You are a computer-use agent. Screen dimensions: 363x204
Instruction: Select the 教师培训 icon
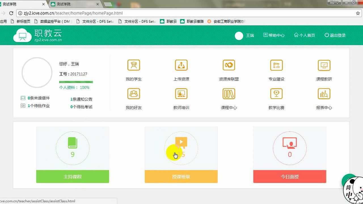[181, 93]
